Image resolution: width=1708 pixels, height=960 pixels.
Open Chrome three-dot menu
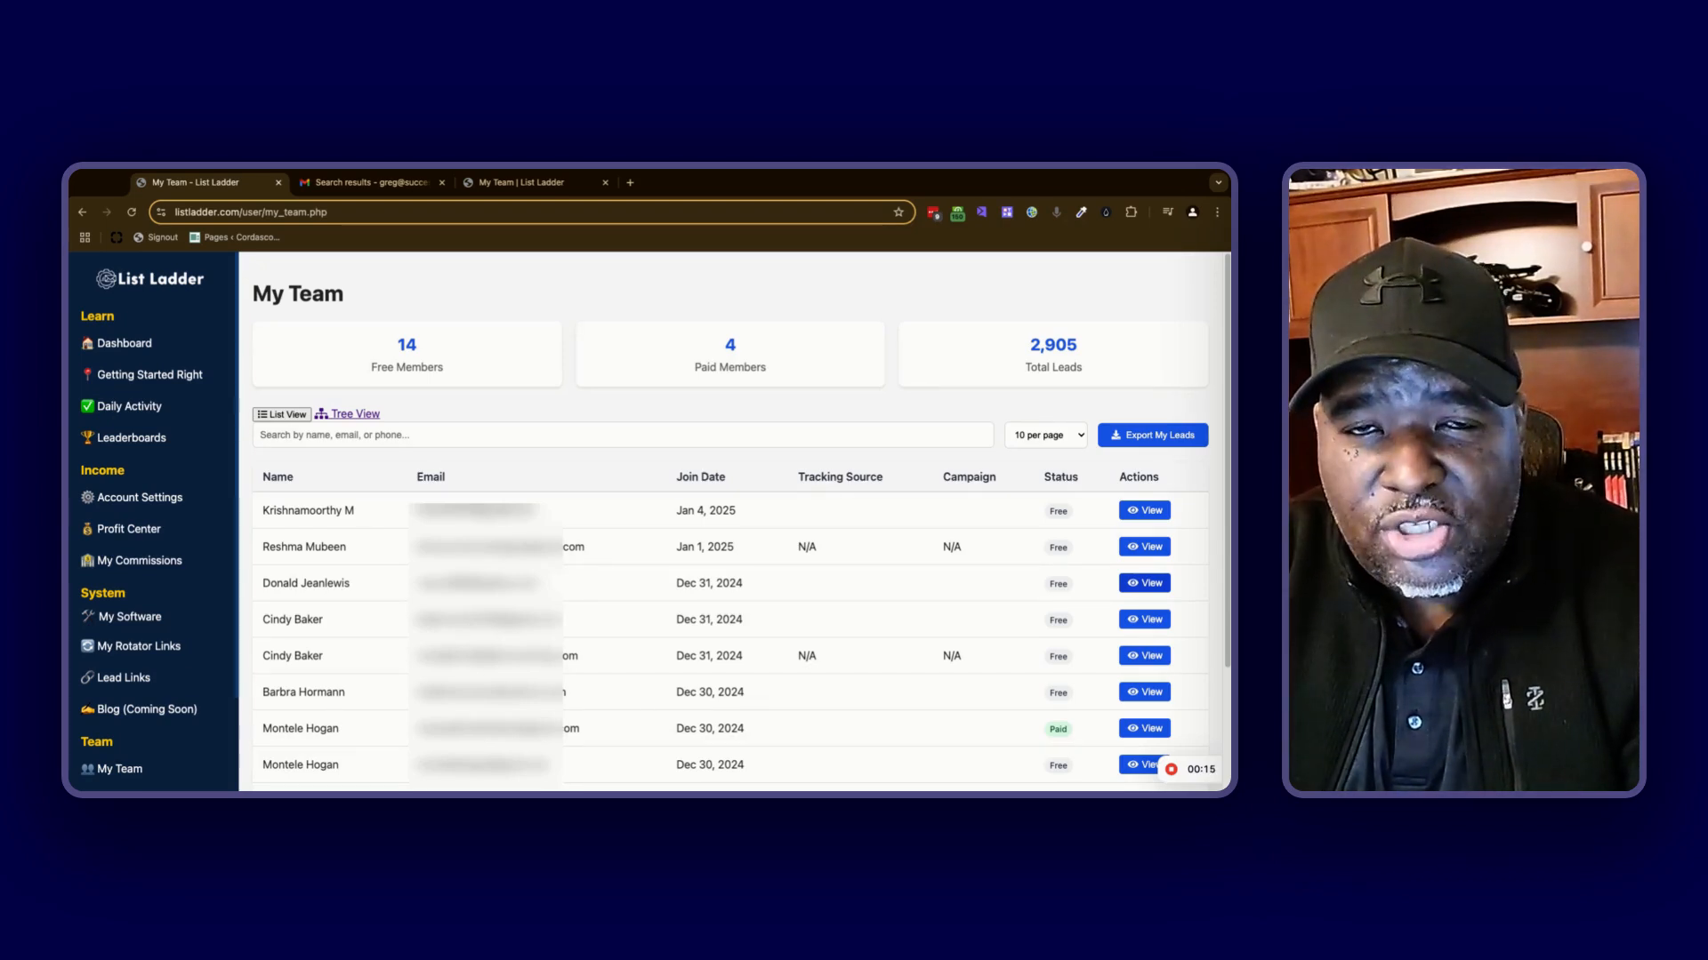[1217, 212]
